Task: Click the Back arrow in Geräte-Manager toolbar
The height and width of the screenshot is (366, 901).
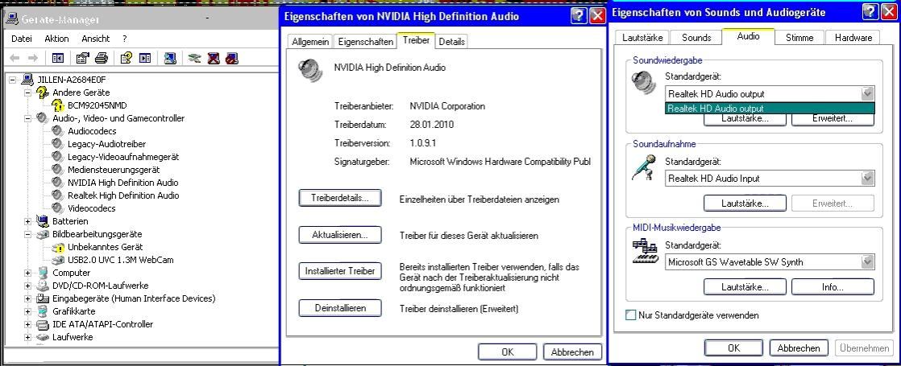Action: pos(15,58)
